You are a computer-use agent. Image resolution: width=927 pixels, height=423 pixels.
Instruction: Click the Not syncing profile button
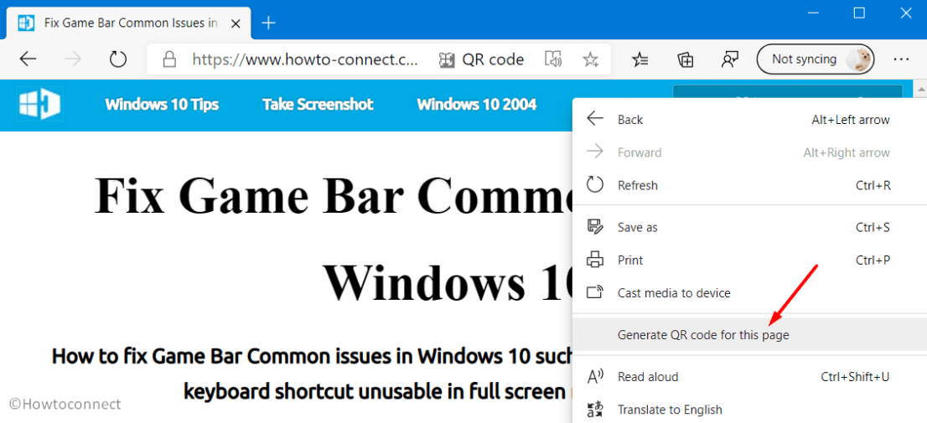816,59
